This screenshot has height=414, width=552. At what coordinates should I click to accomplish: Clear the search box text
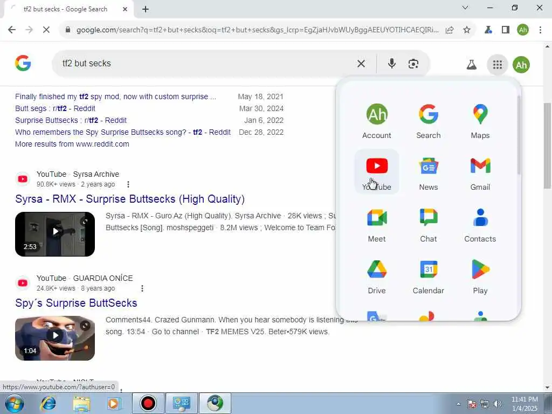[x=361, y=64]
